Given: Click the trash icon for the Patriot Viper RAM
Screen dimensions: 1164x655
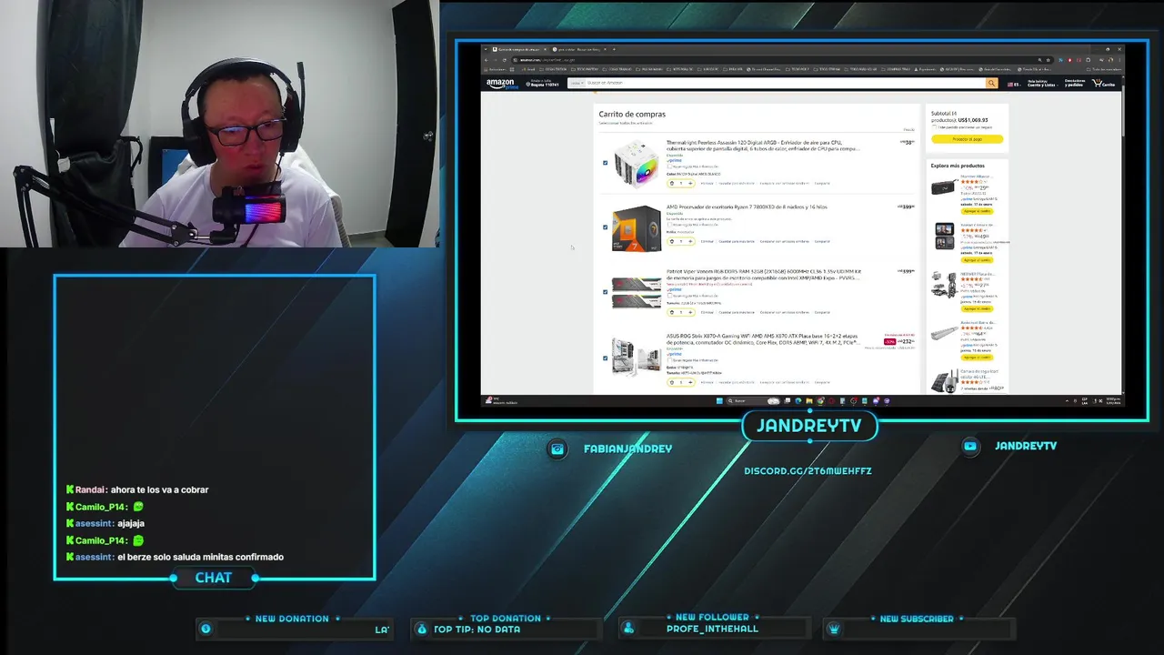Looking at the screenshot, I should (672, 312).
